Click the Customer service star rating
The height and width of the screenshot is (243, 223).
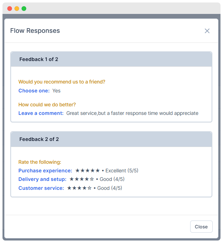point(79,188)
